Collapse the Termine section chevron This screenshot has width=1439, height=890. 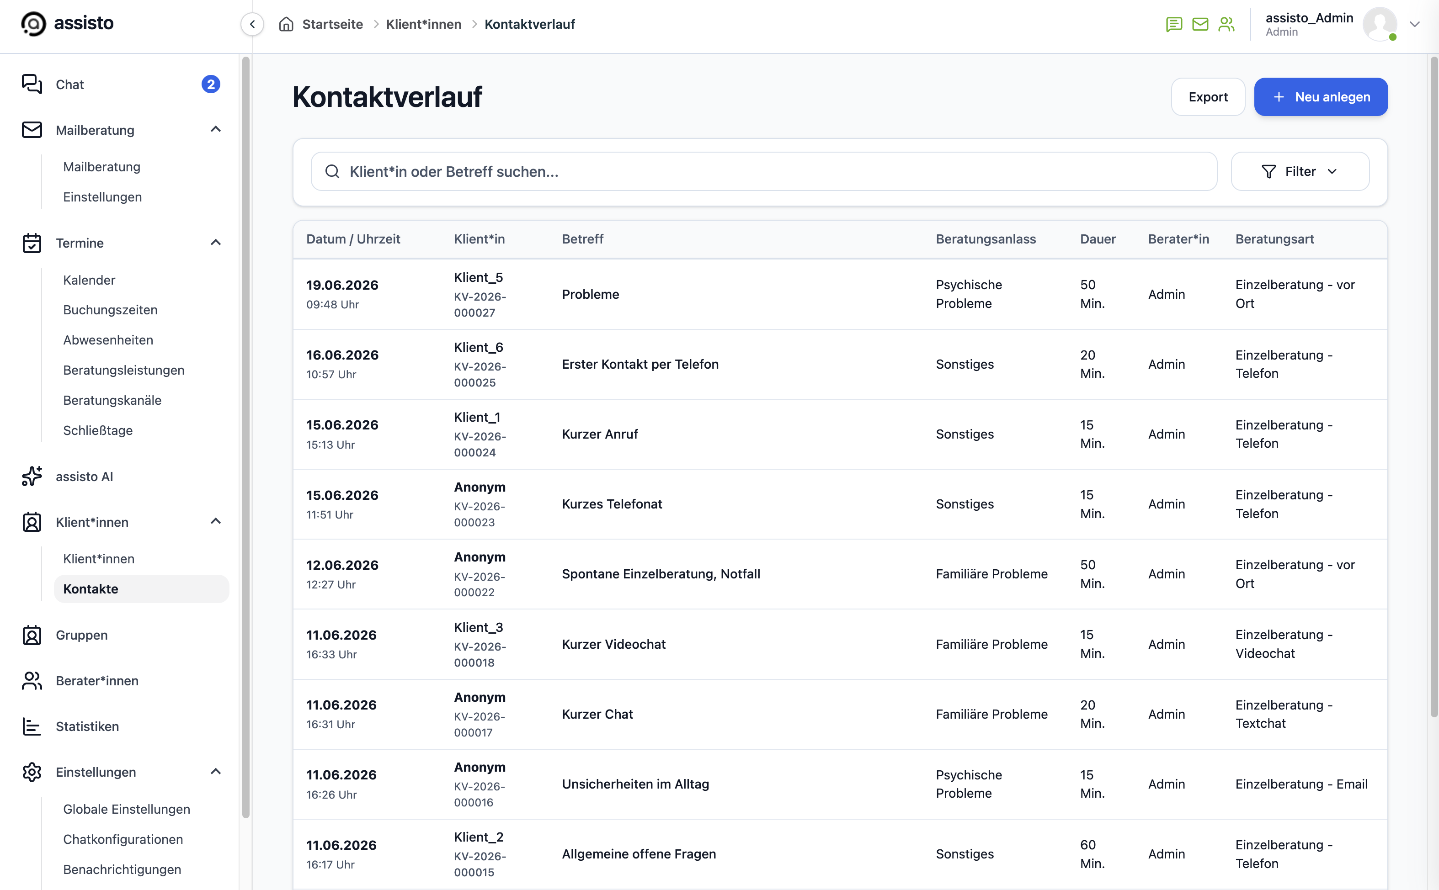pos(215,243)
